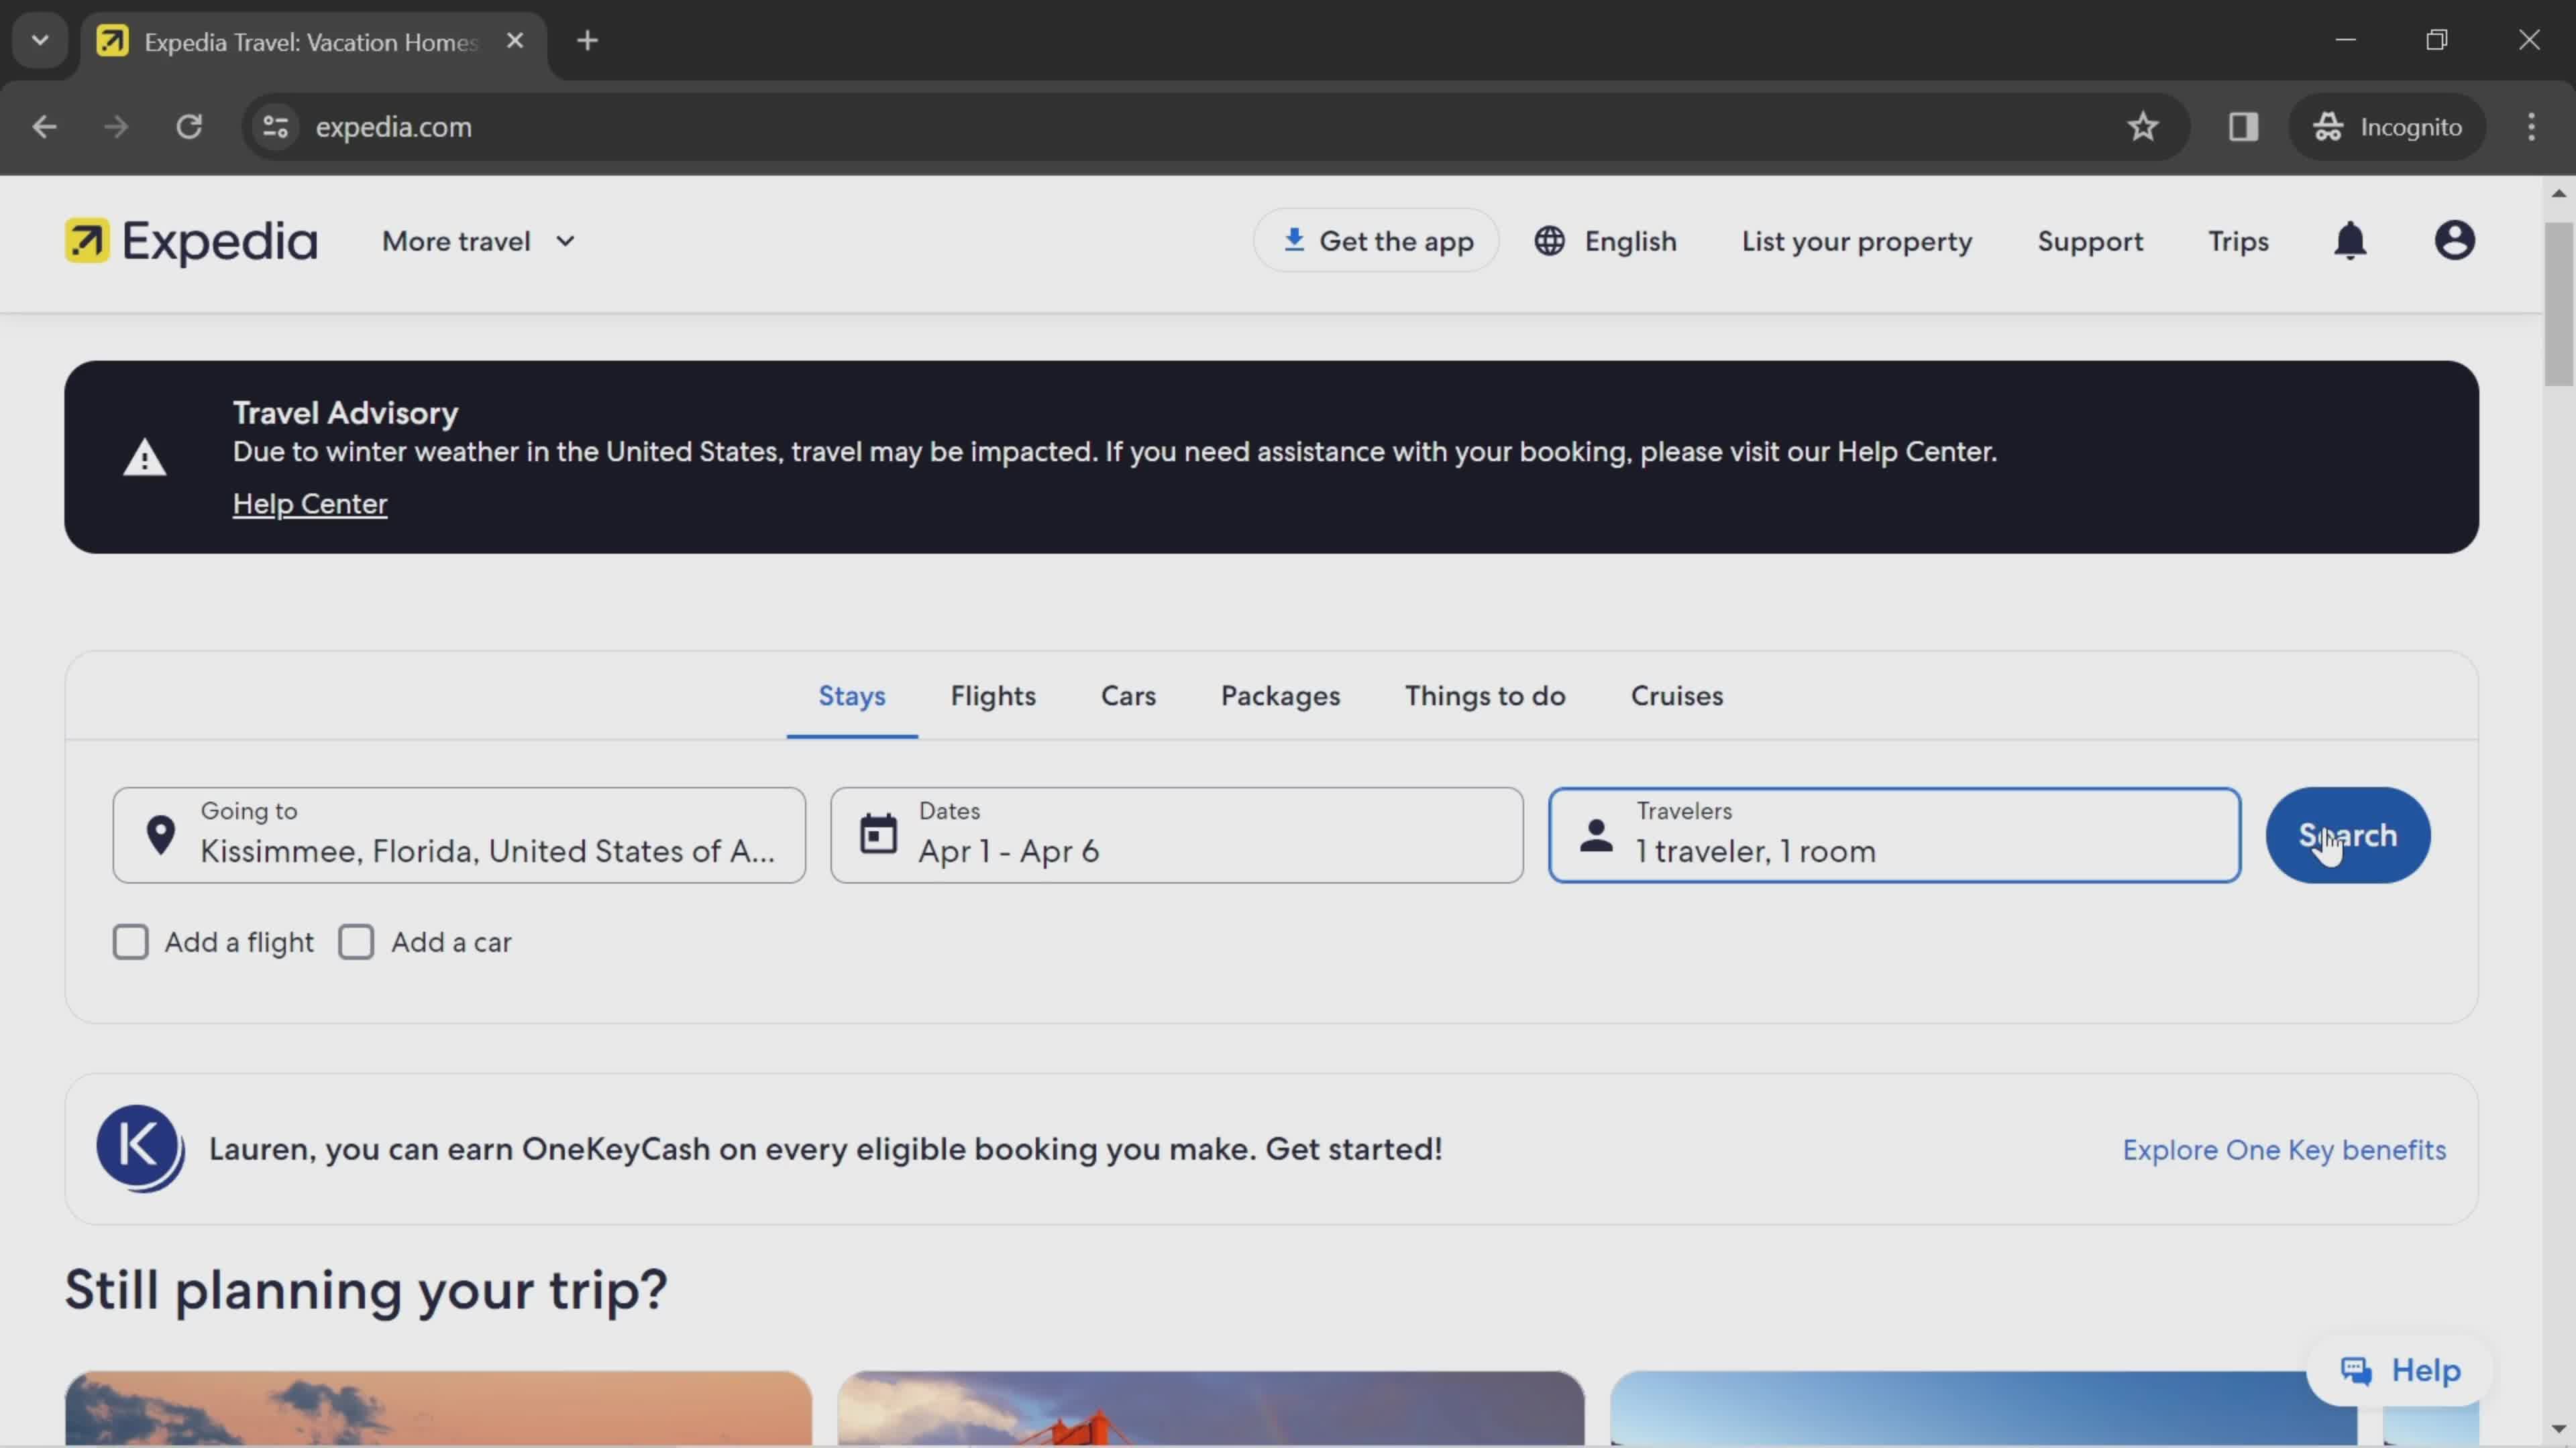The height and width of the screenshot is (1448, 2576).
Task: Open Explore One Key benefits link
Action: (x=2284, y=1148)
